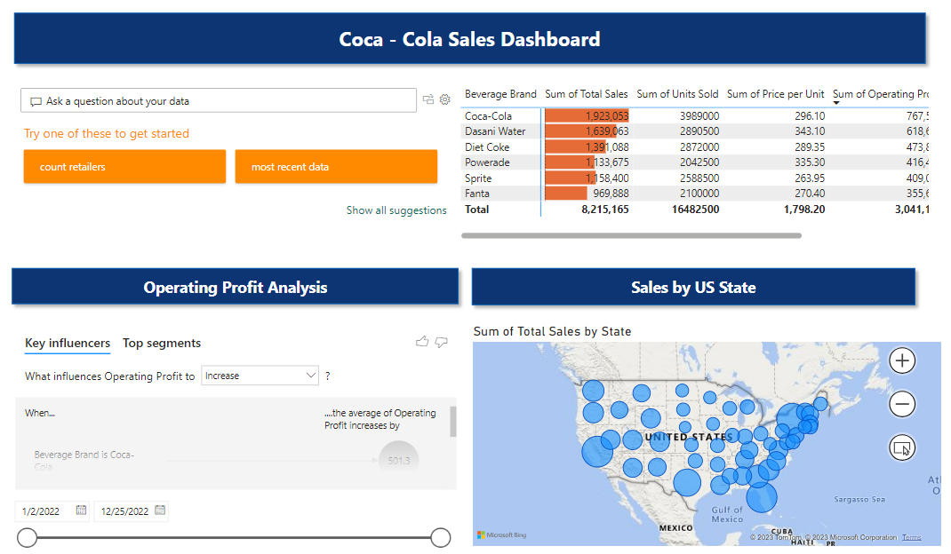Viewport: 951px width, 554px height.
Task: Click the zoom in icon on the map
Action: [902, 360]
